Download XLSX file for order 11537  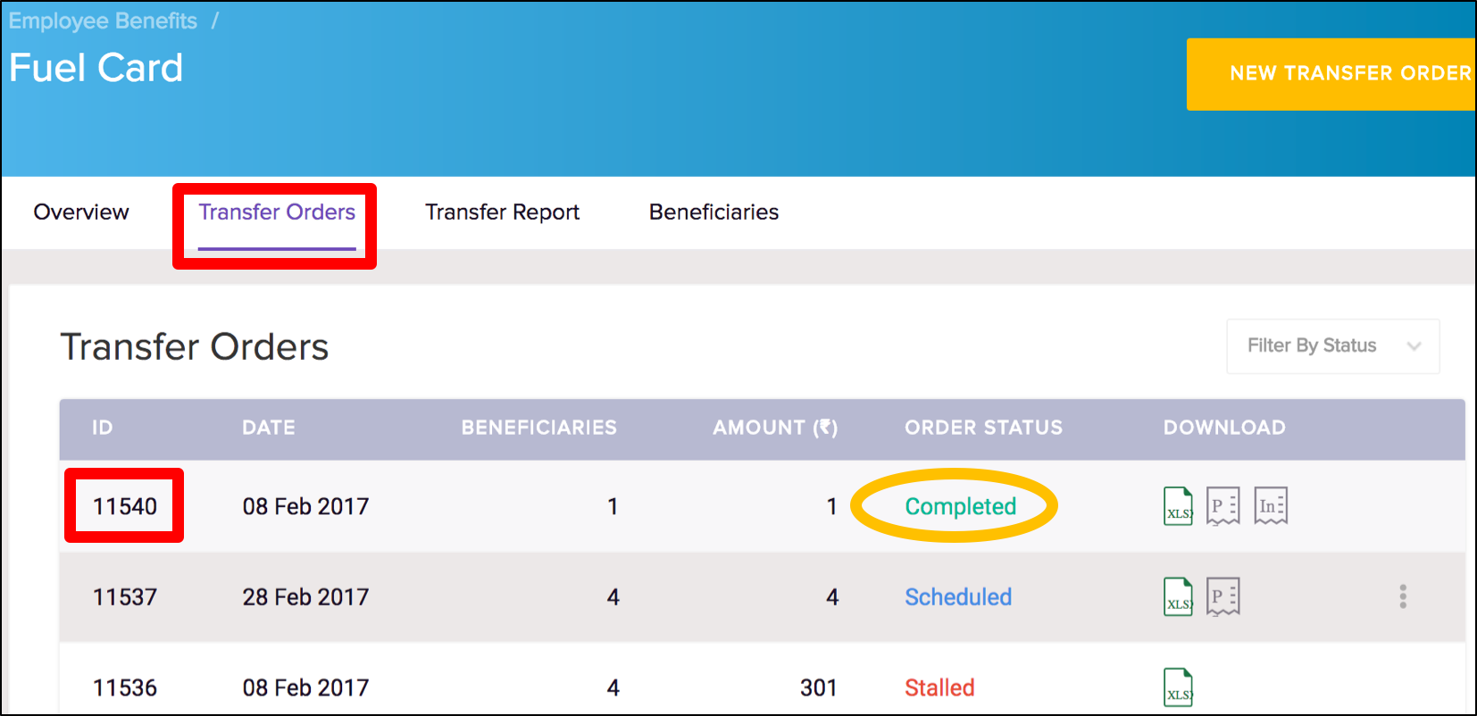click(x=1178, y=596)
